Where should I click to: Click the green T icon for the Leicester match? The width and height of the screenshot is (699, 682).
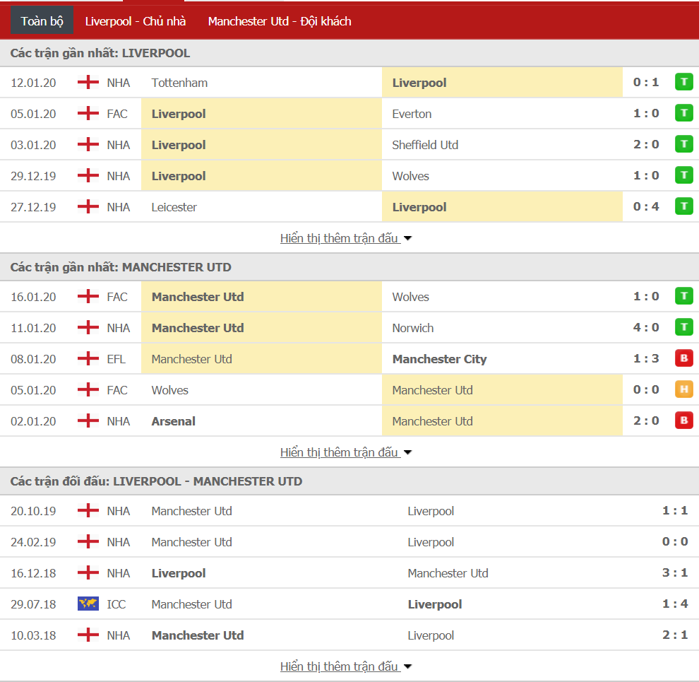(683, 206)
